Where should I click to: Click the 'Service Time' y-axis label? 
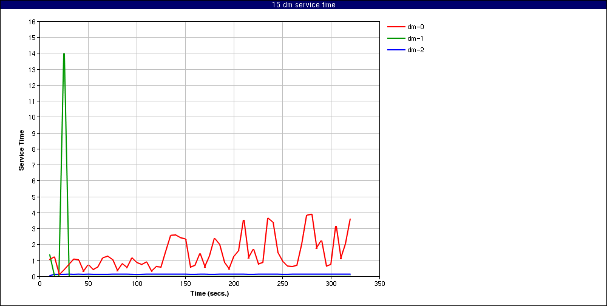coord(22,149)
